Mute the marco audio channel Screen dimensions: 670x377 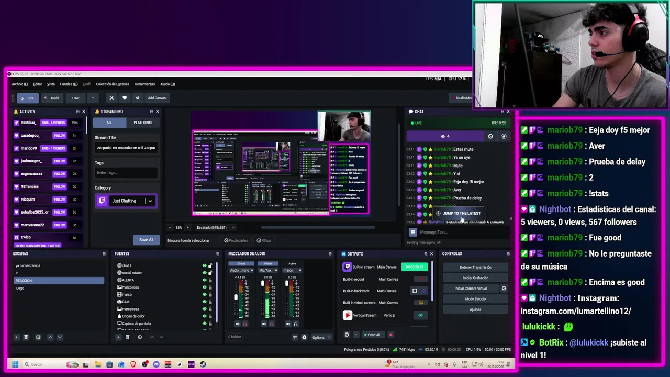288,324
